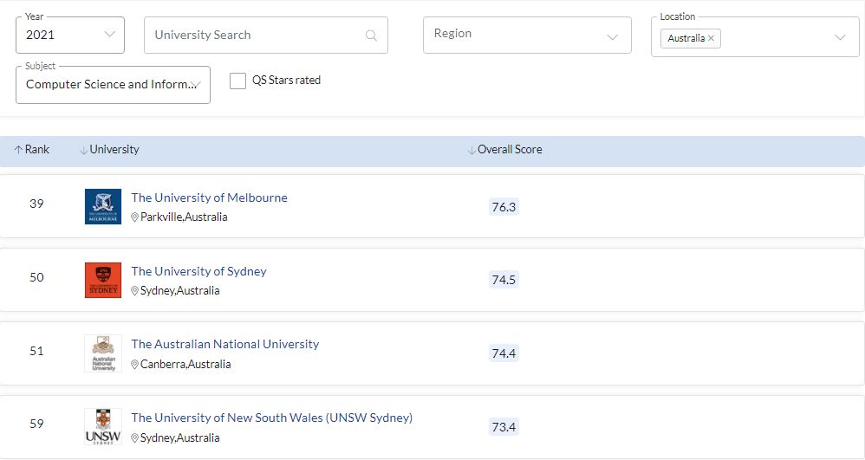Click the 73.4 overall score value
This screenshot has height=460, width=865.
(504, 427)
